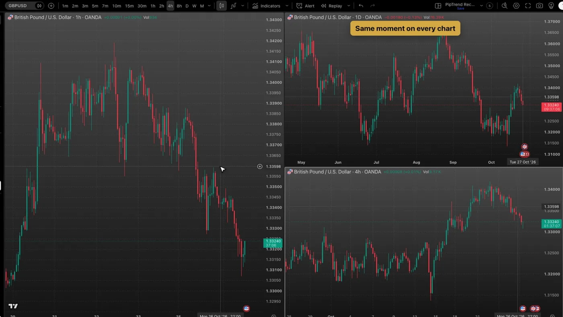Click the 1h chart title British Pound / U.S. Dollar
Viewport: 563px width, 317px height.
point(43,17)
